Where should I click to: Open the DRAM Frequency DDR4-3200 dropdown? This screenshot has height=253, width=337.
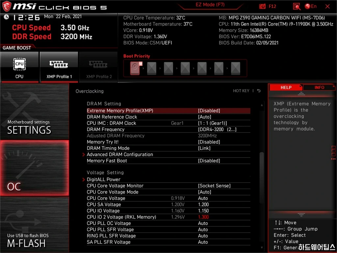(x=217, y=129)
